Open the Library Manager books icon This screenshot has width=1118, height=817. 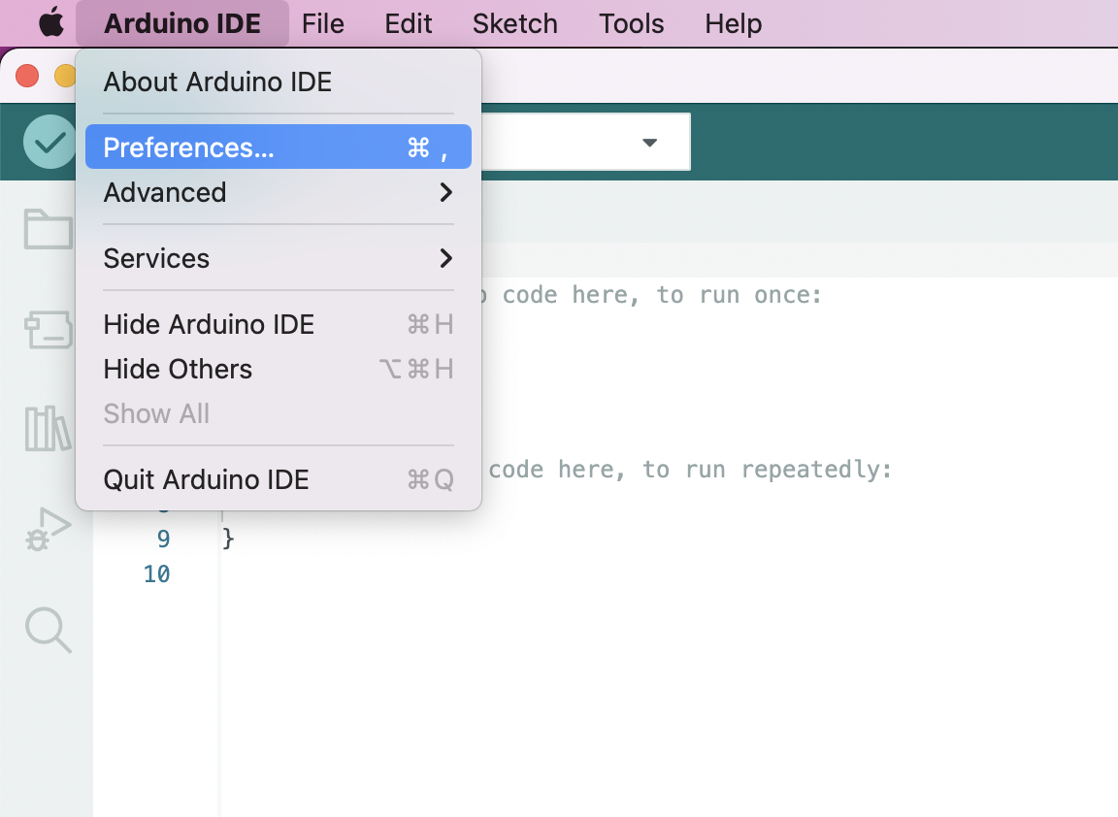pyautogui.click(x=47, y=429)
